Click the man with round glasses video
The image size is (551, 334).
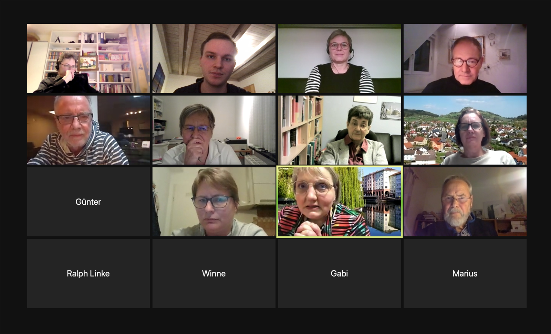coord(465,58)
